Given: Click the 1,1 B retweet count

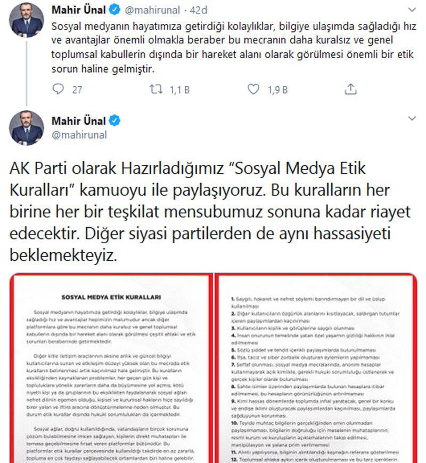Looking at the screenshot, I should (x=179, y=90).
